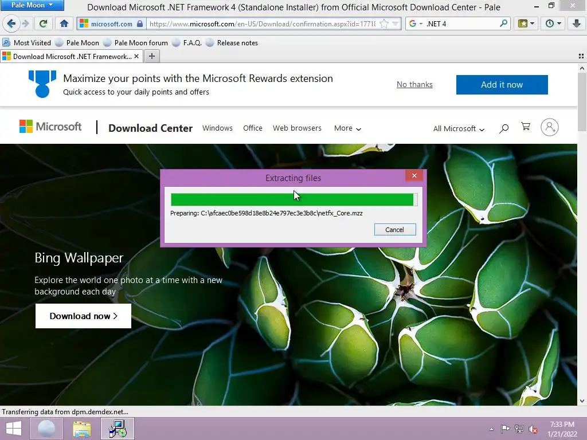The width and height of the screenshot is (587, 440).
Task: Open the Windows Start button
Action: (x=14, y=429)
